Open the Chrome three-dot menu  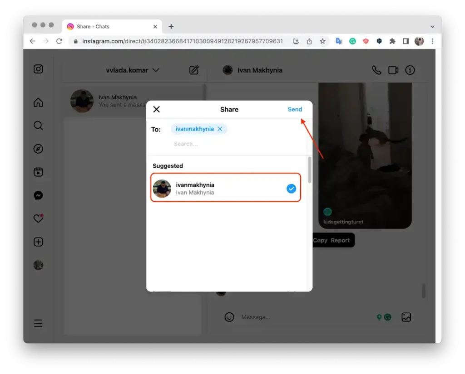pyautogui.click(x=432, y=41)
